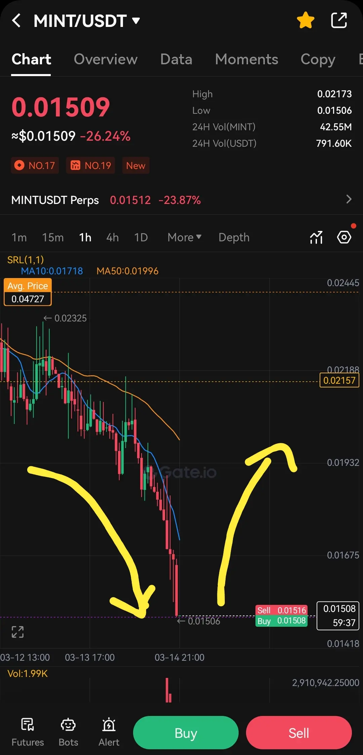This screenshot has height=755, width=363.
Task: Open chart indicators icon
Action: 316,237
